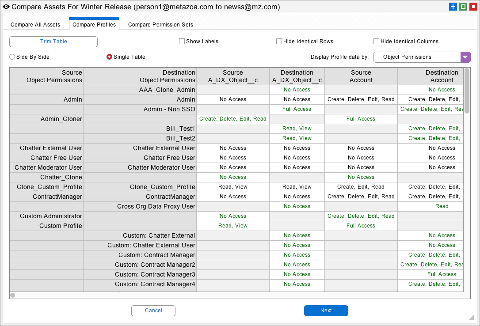Select the Custom: Contract Manager3 profile
The image size is (480, 326).
140,275
